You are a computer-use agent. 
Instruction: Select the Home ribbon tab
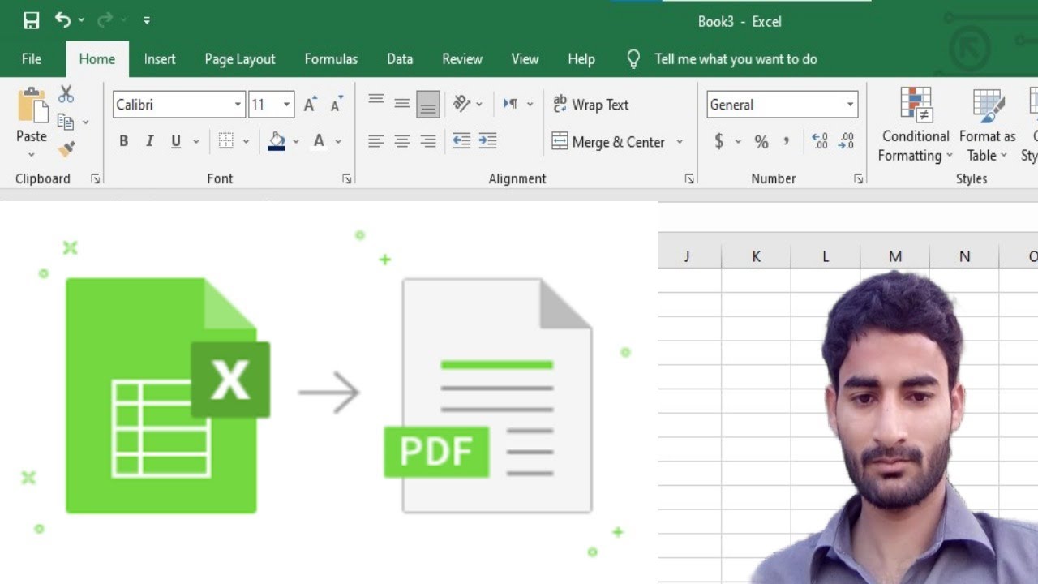(x=97, y=58)
